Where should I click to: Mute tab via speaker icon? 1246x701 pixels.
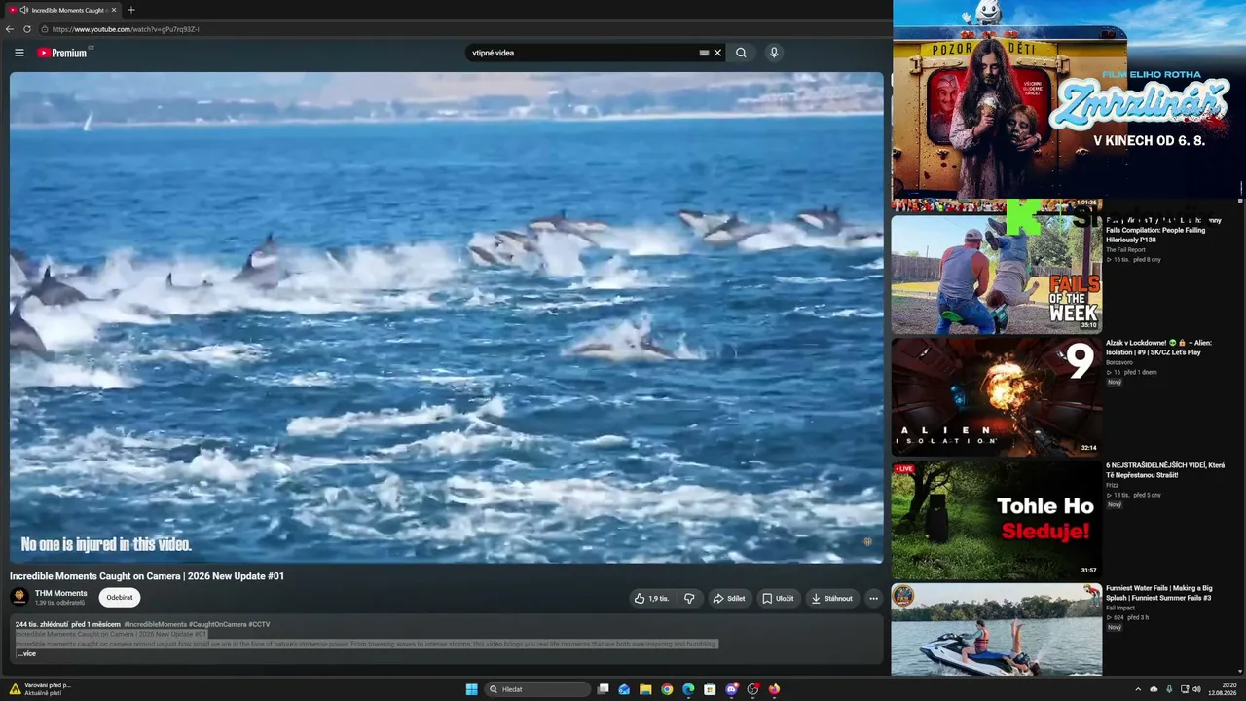tap(23, 10)
